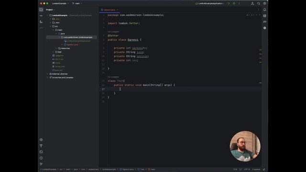Click line number 17 in gutter
The image size is (306, 172).
(x=103, y=89)
